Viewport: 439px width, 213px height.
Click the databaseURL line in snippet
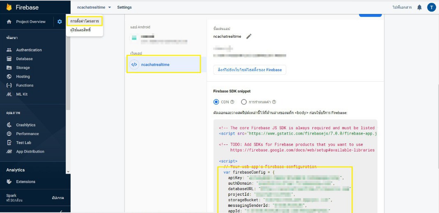point(290,189)
